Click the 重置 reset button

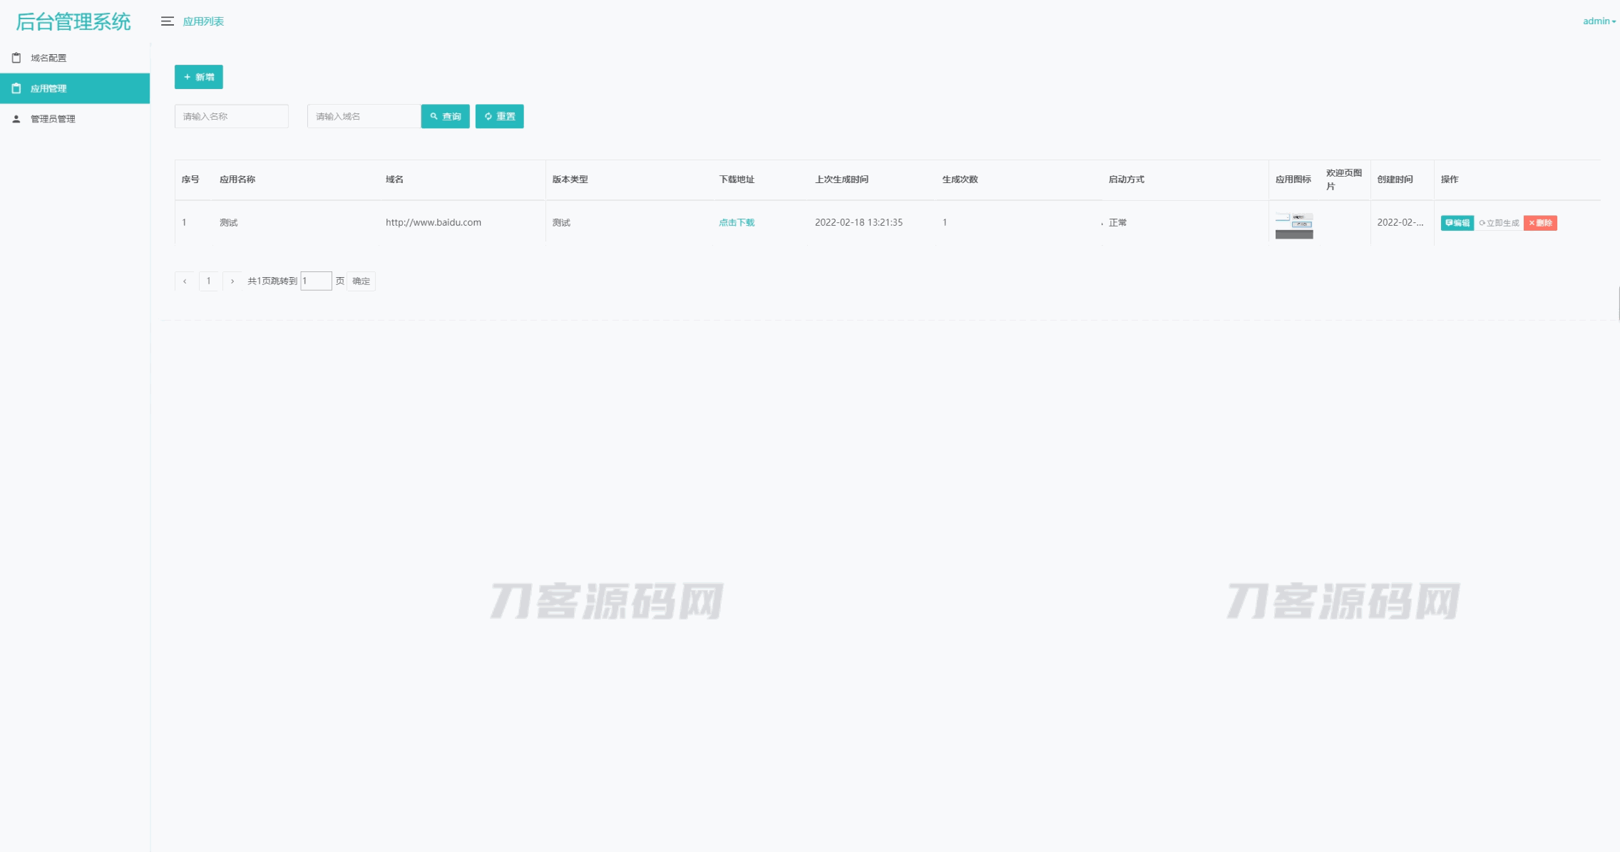pyautogui.click(x=499, y=116)
